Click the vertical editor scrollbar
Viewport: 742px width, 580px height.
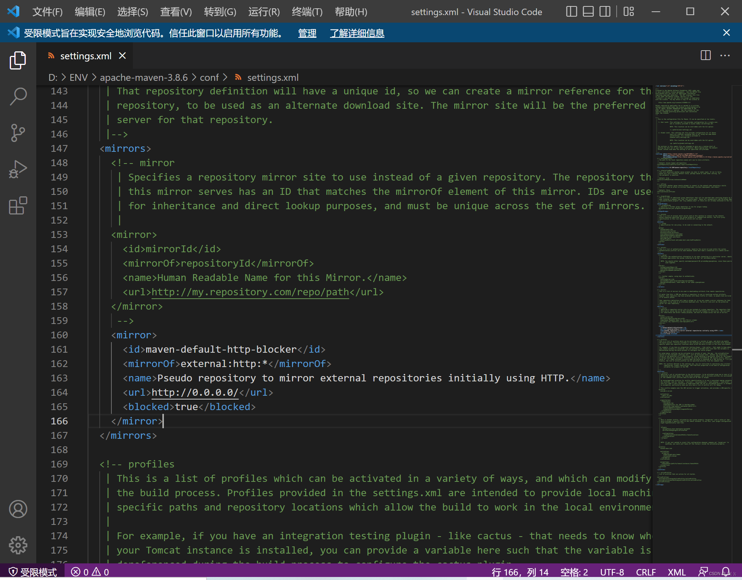point(737,324)
